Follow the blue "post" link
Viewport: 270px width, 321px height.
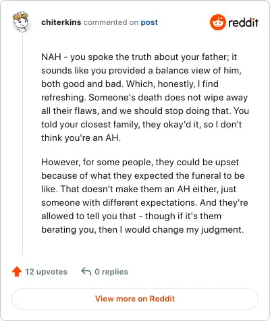(149, 23)
